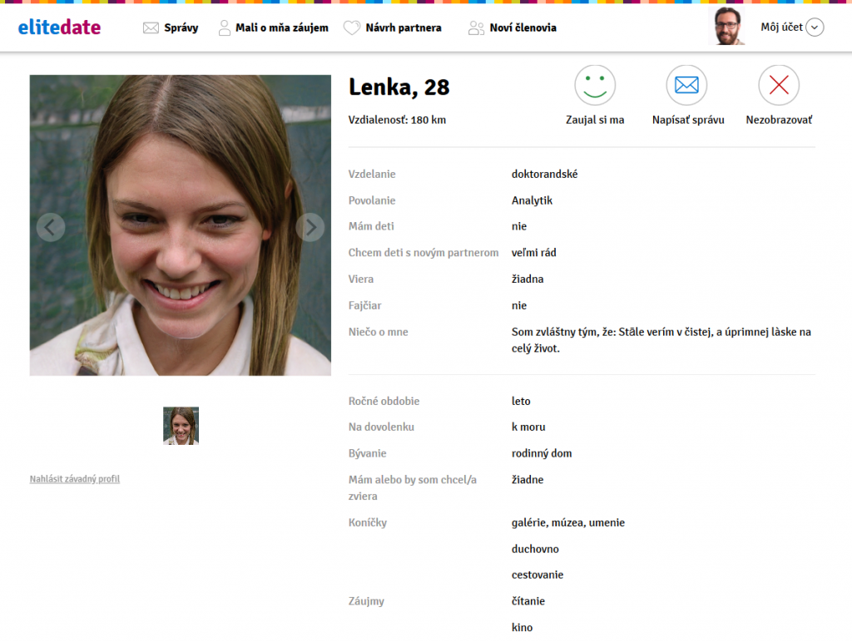Click the large profile photo of Lenka
Viewport: 852px width, 642px height.
tap(181, 225)
